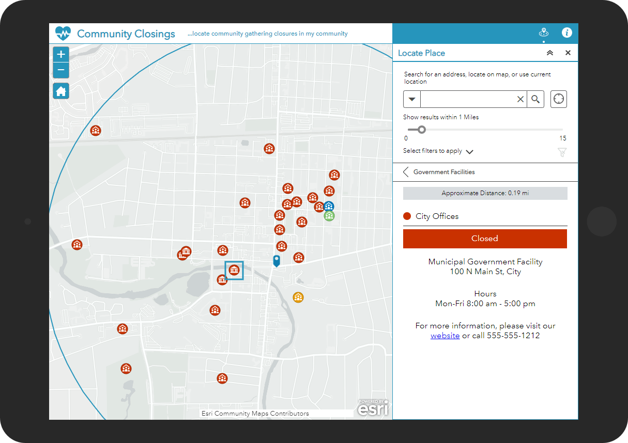This screenshot has height=443, width=628.
Task: Open the info panel icon
Action: pos(567,33)
